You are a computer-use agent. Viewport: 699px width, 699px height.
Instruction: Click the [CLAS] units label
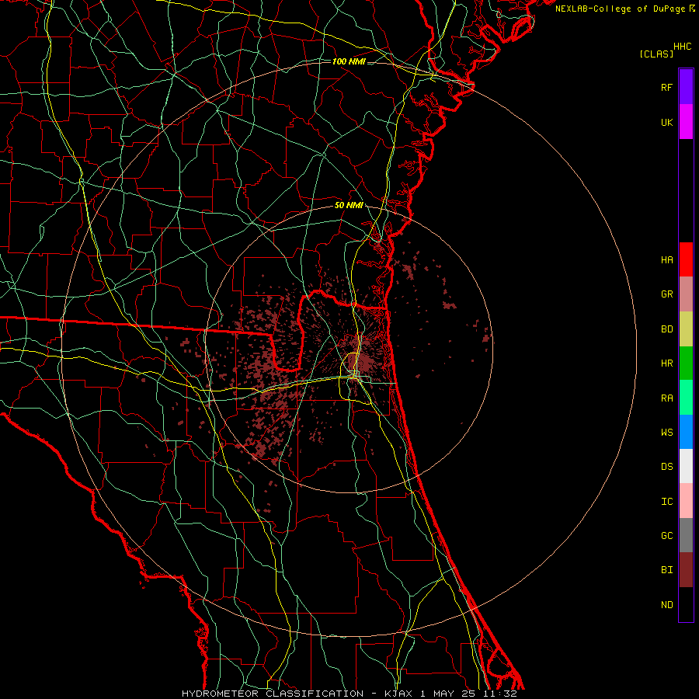pyautogui.click(x=656, y=54)
